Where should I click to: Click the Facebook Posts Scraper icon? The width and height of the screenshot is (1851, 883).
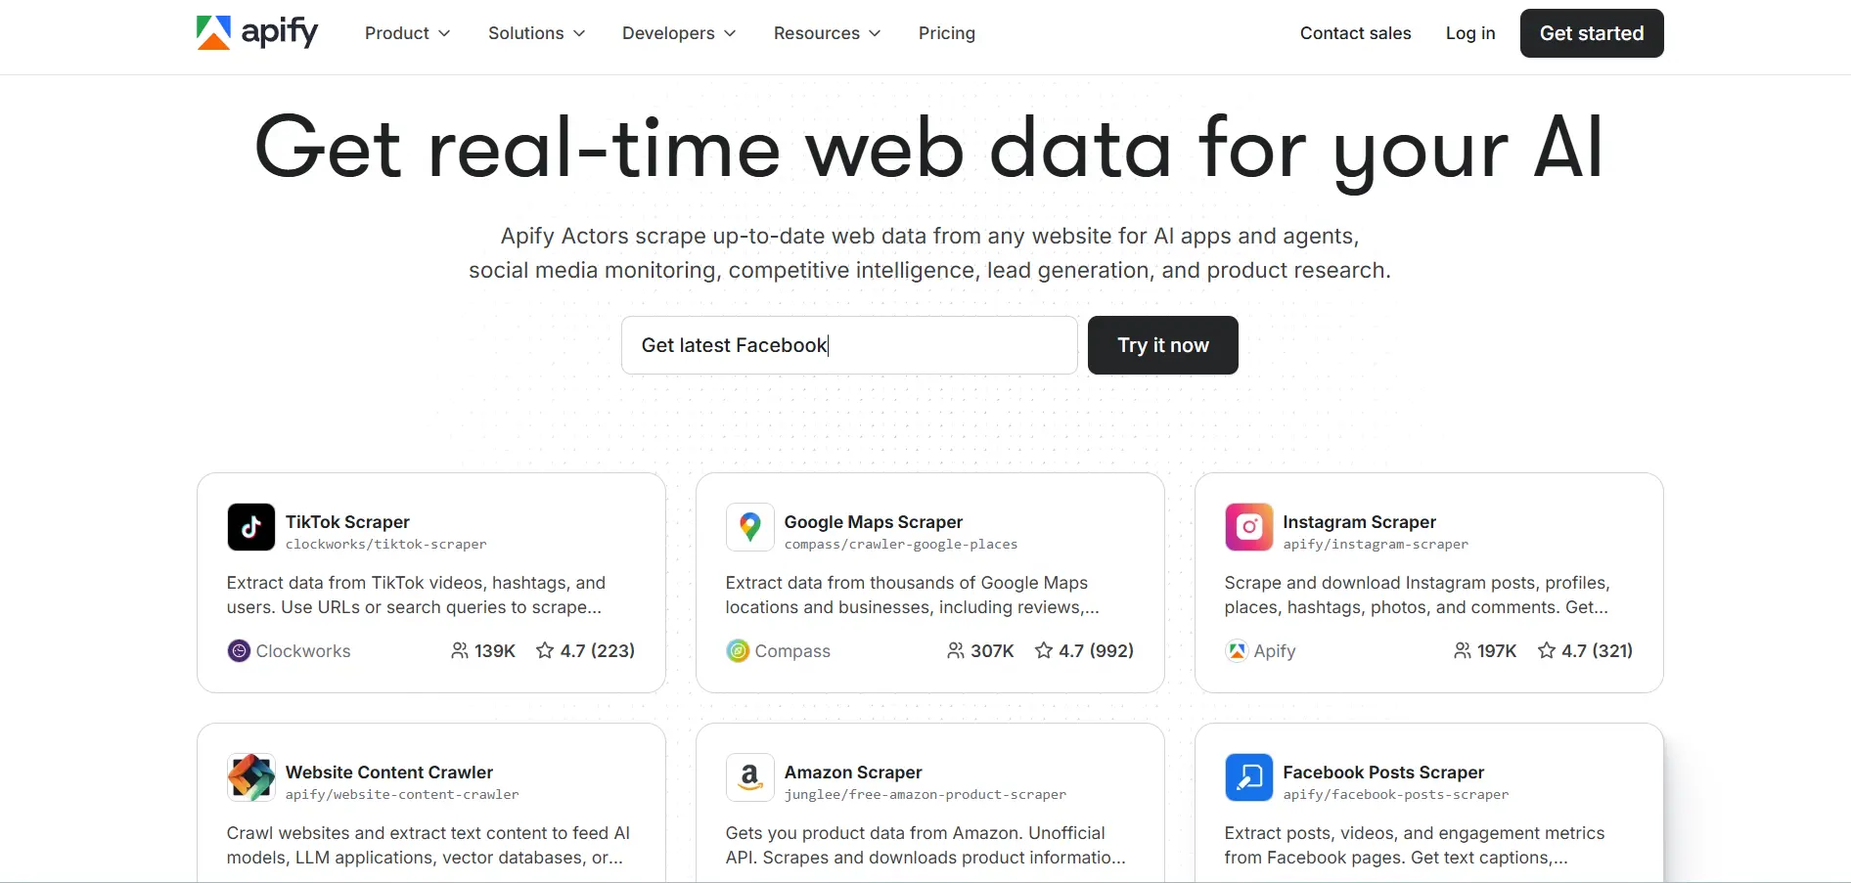1248,777
